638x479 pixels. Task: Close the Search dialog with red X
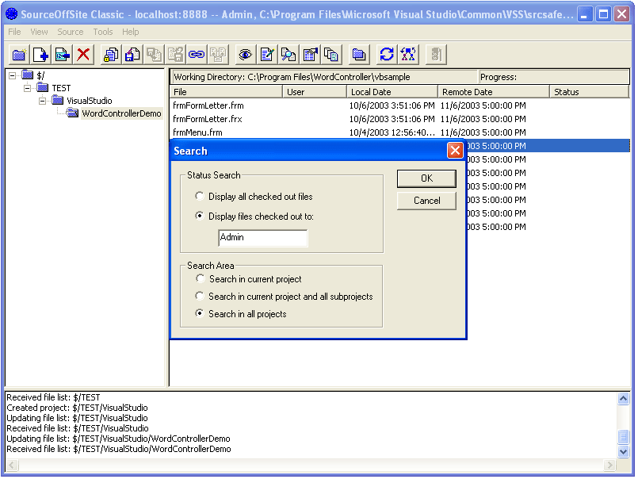(454, 151)
